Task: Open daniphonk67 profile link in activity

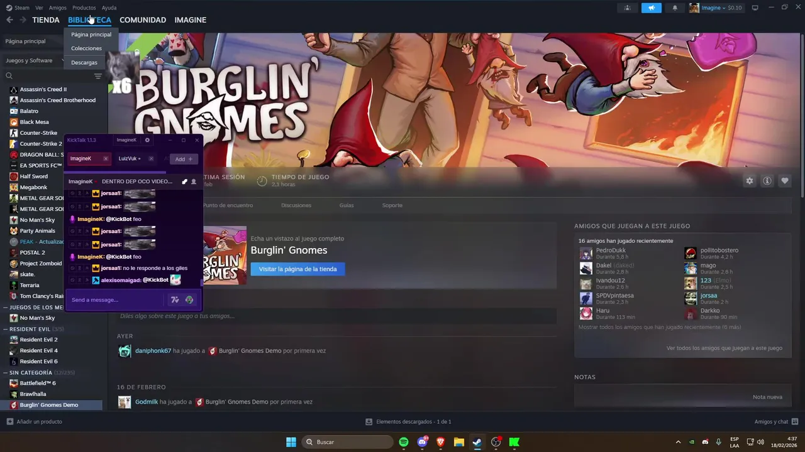Action: (153, 351)
